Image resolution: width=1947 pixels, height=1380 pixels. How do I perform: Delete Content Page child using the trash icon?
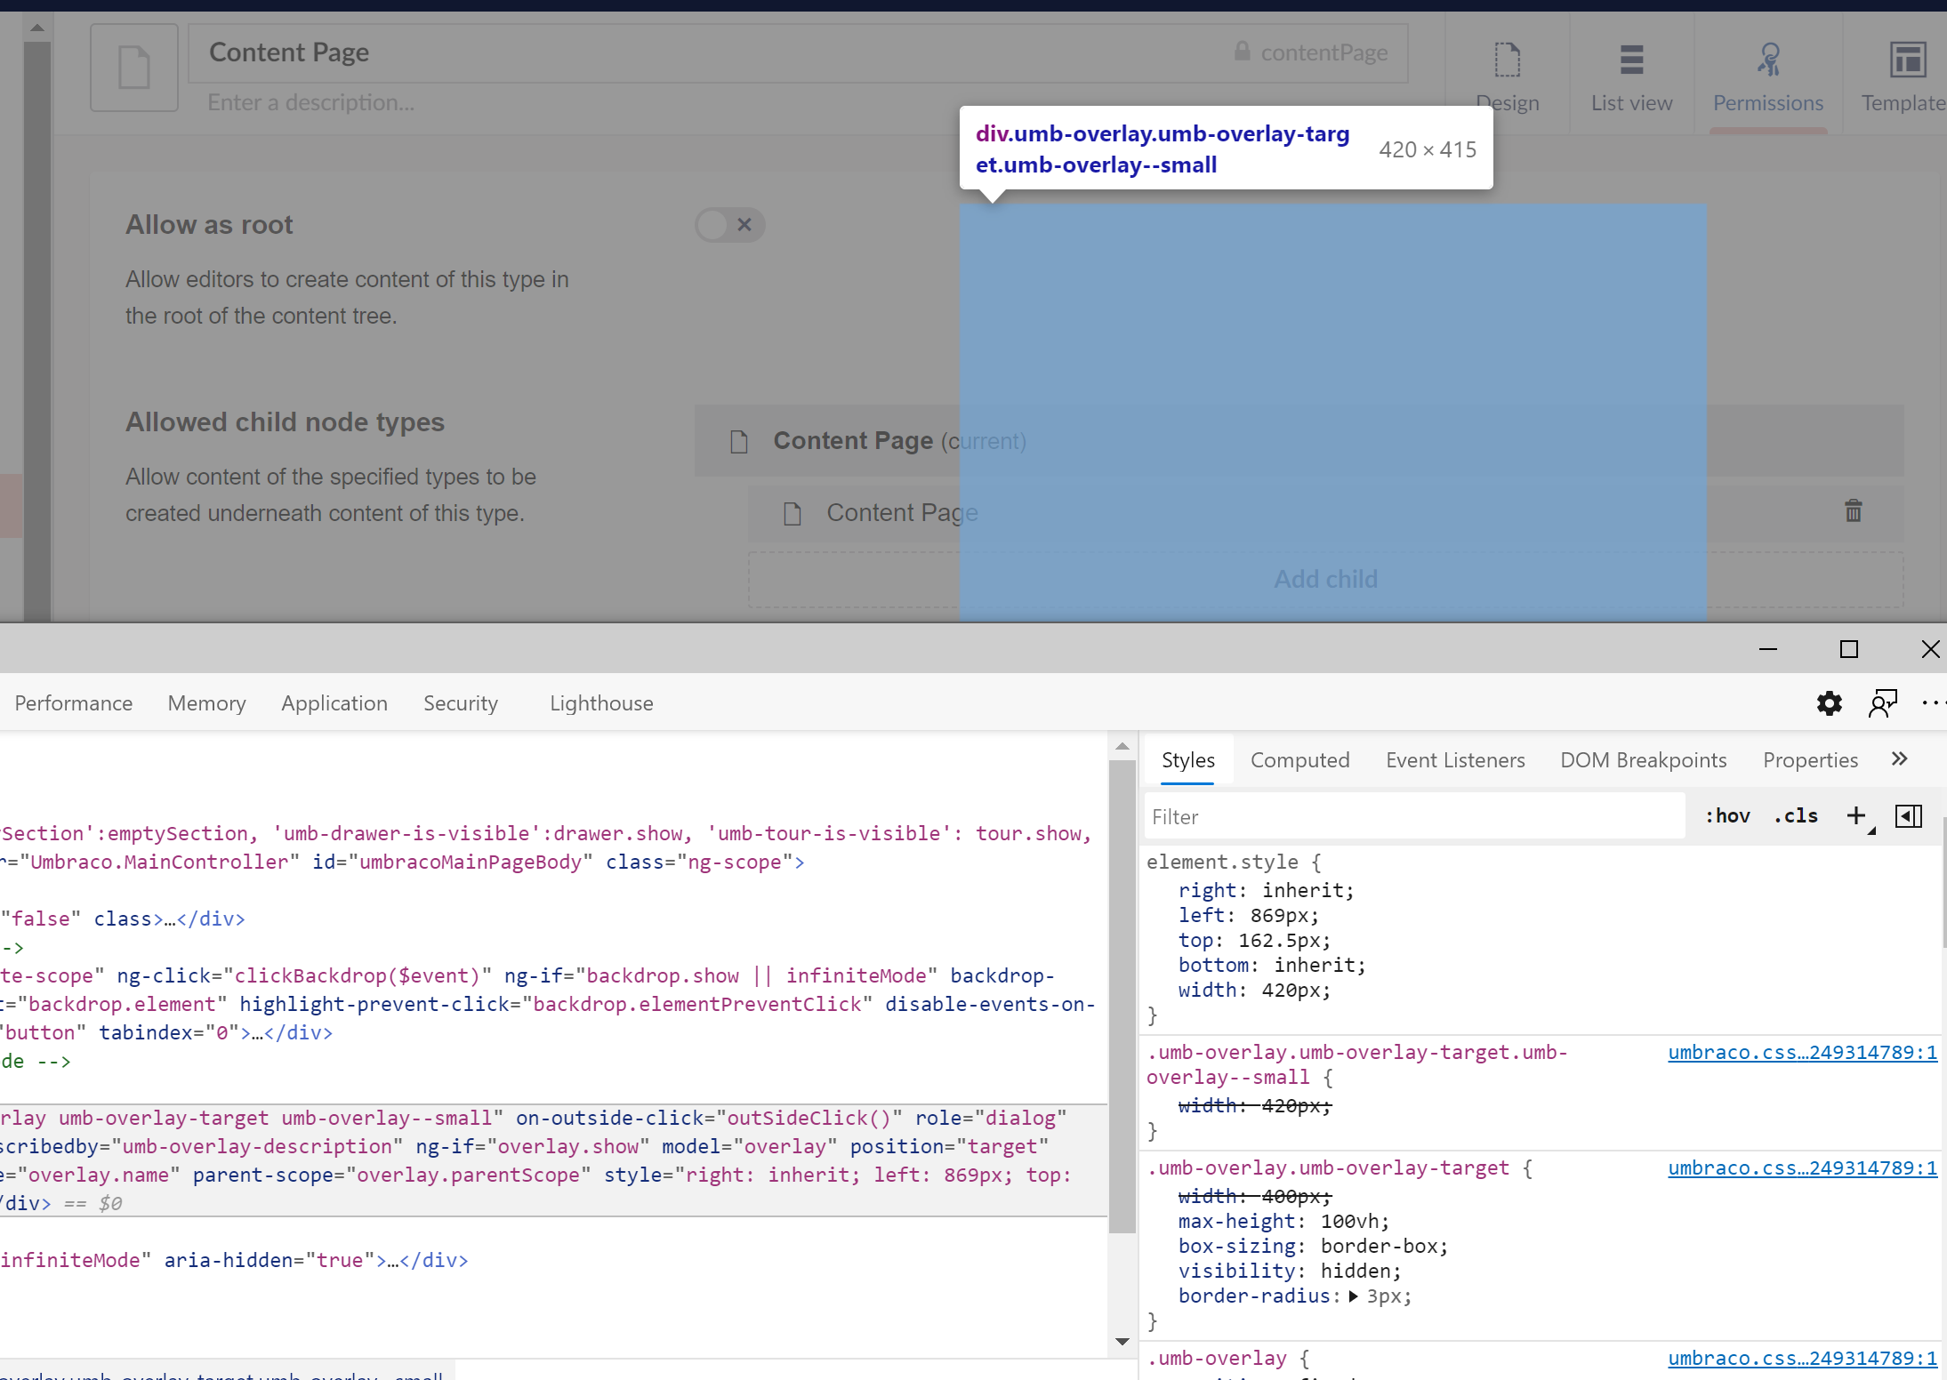(x=1852, y=510)
